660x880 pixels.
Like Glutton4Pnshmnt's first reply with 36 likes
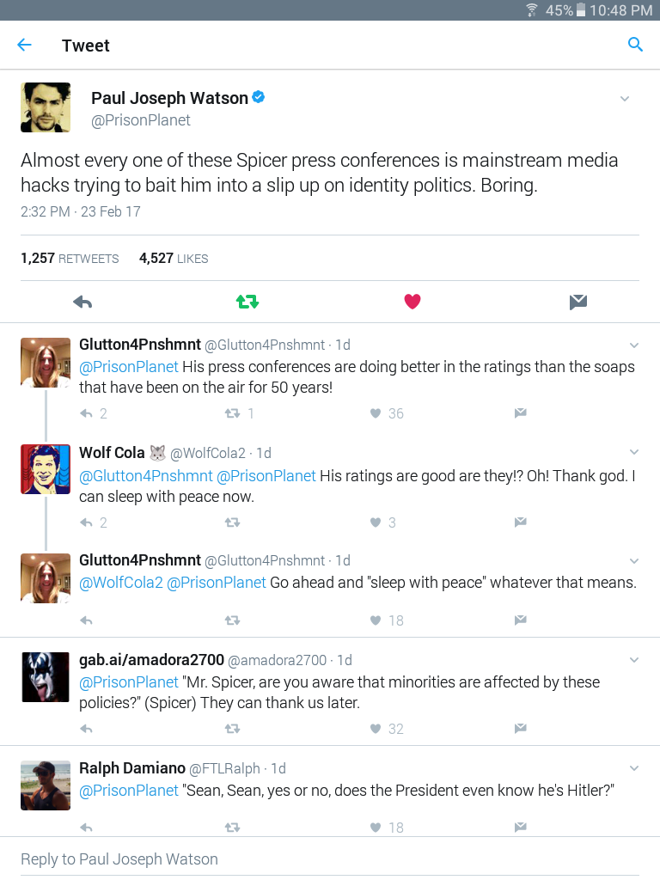(376, 413)
